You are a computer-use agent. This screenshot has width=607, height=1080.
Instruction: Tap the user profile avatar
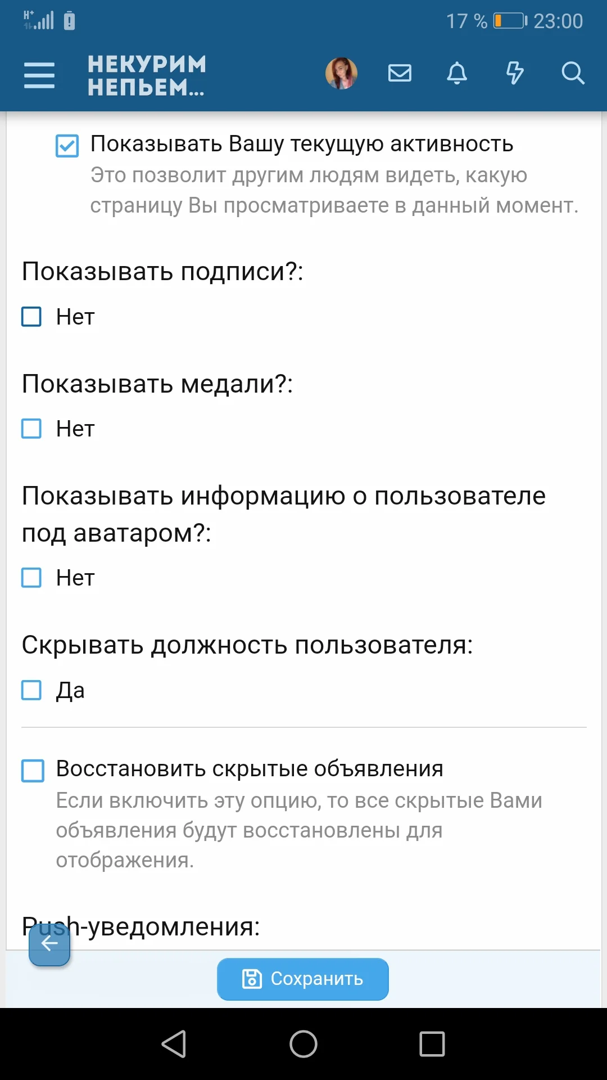341,74
